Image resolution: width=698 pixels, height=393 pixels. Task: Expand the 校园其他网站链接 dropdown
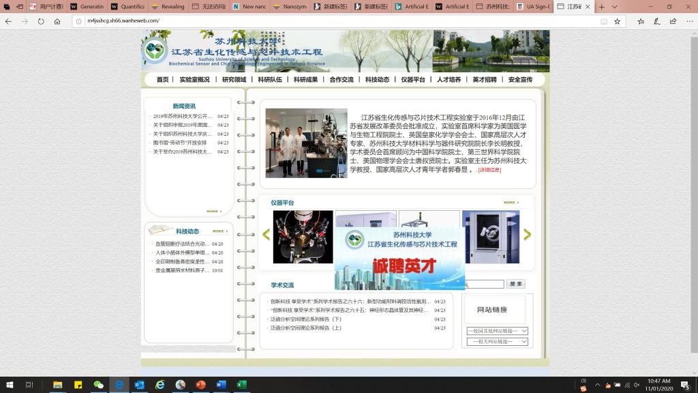pyautogui.click(x=497, y=331)
